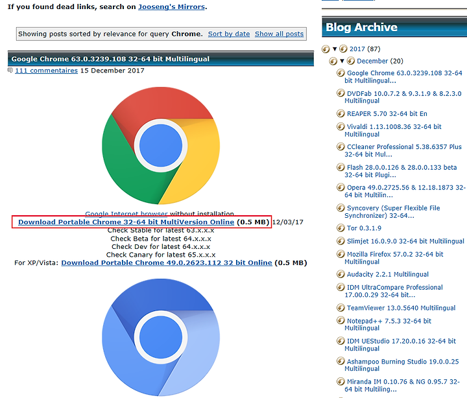
Task: Collapse the 2017 archive triangle
Action: [x=335, y=49]
